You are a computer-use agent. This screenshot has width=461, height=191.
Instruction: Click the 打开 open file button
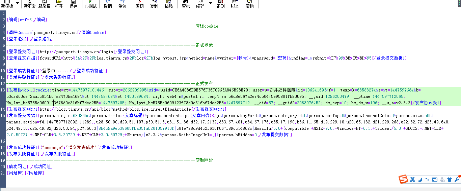pyautogui.click(x=59, y=4)
